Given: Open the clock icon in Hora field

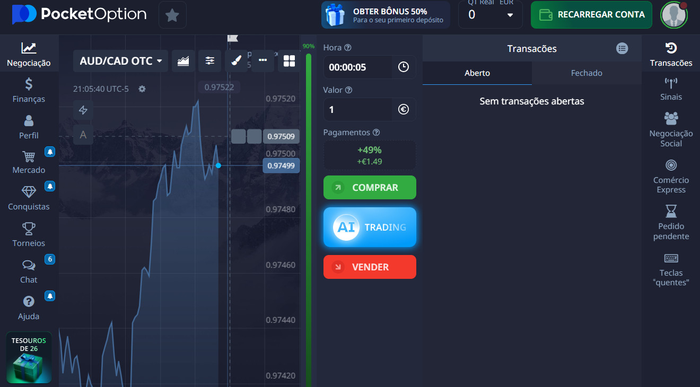Looking at the screenshot, I should [x=403, y=67].
